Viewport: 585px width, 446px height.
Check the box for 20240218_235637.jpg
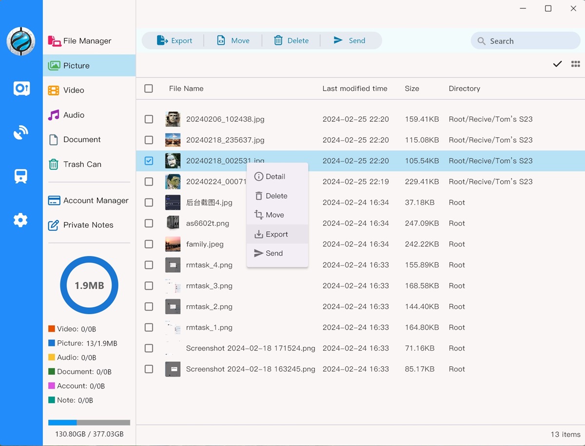(149, 140)
